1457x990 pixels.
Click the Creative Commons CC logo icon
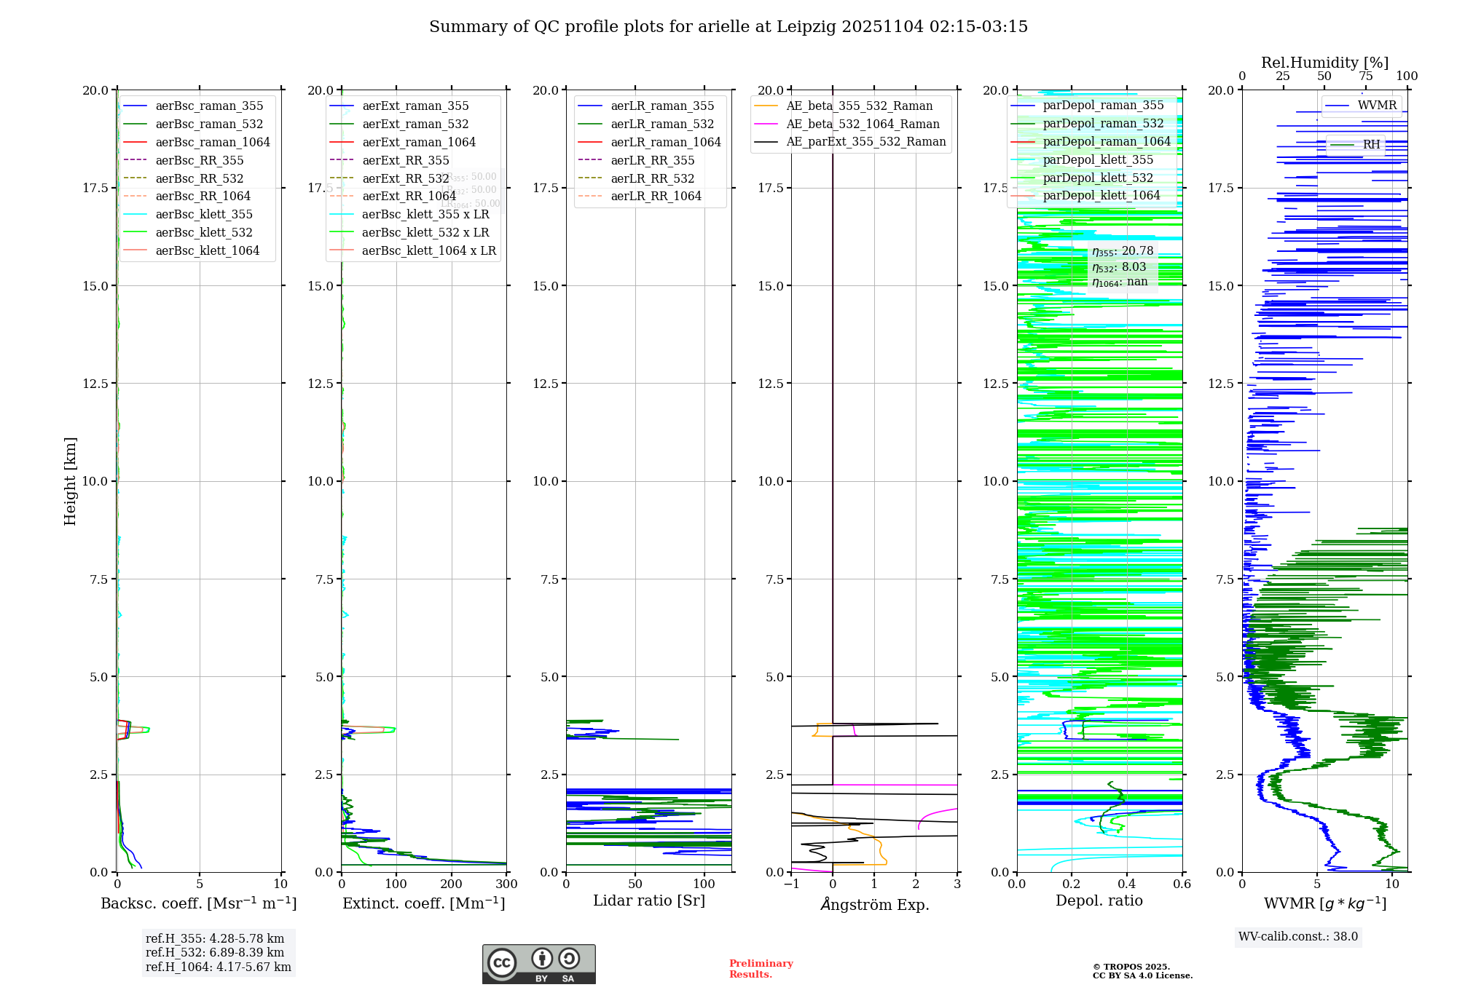(x=502, y=962)
